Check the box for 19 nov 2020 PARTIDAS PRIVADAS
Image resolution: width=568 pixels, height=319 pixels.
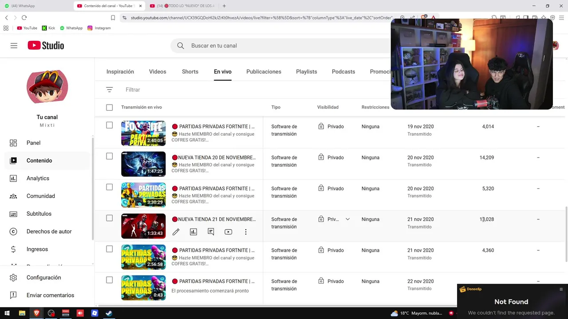[x=110, y=125]
